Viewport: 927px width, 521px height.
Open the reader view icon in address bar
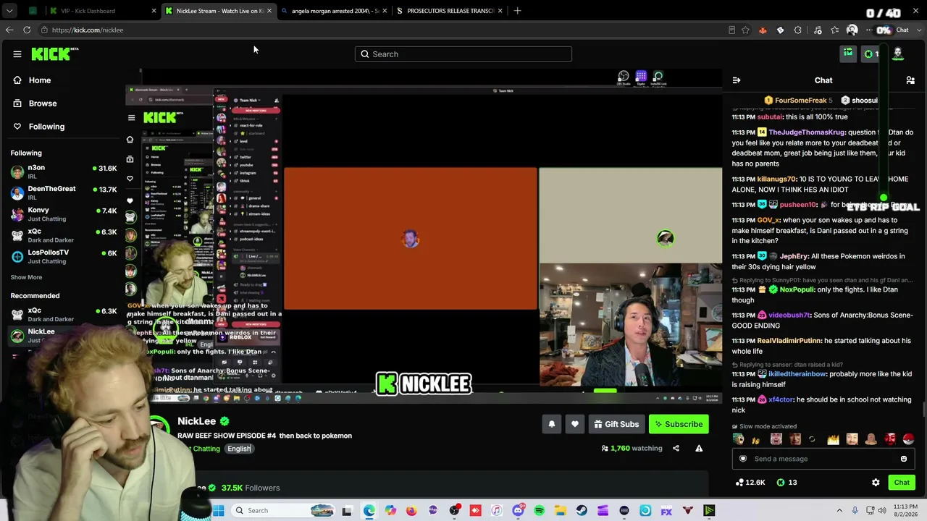(731, 30)
